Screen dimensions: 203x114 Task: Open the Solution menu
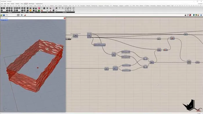[17, 4]
